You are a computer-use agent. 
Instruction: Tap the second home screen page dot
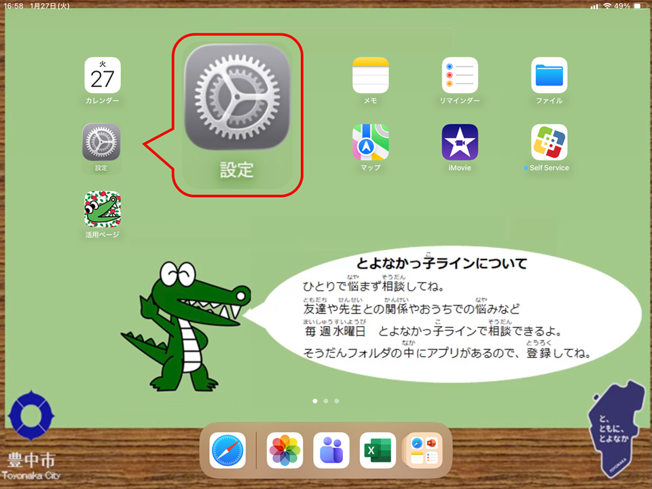(x=326, y=401)
